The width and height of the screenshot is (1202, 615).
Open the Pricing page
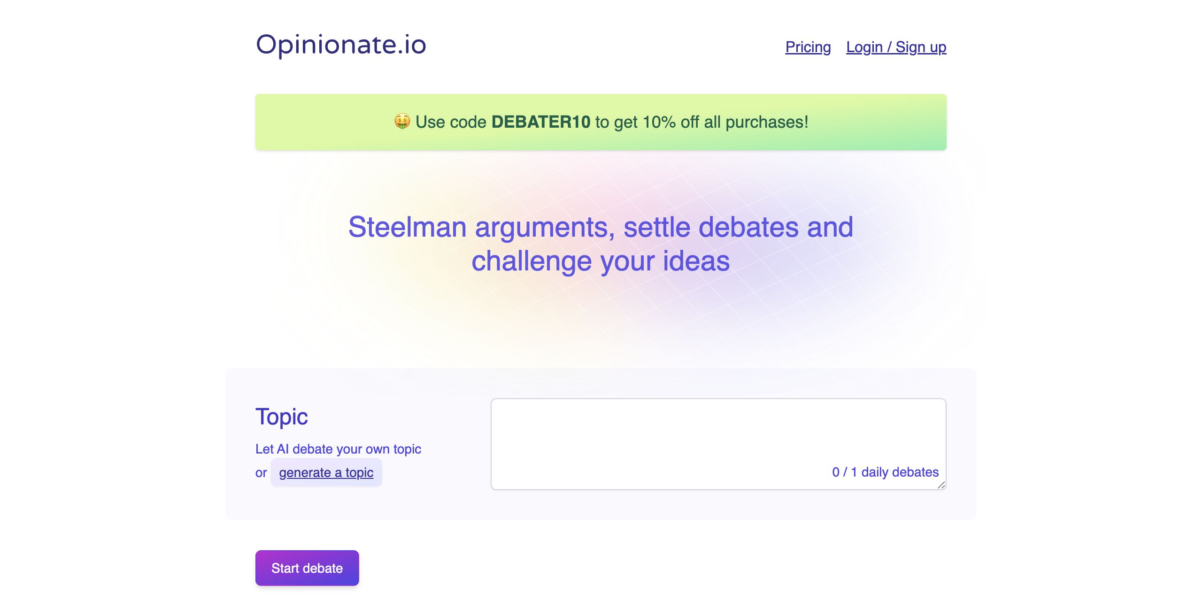point(808,47)
